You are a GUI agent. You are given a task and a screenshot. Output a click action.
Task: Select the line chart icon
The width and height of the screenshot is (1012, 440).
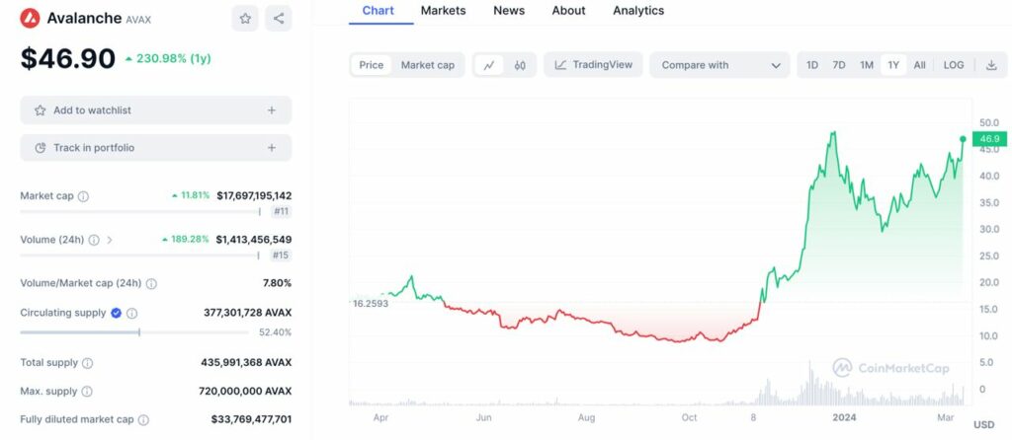pyautogui.click(x=489, y=65)
